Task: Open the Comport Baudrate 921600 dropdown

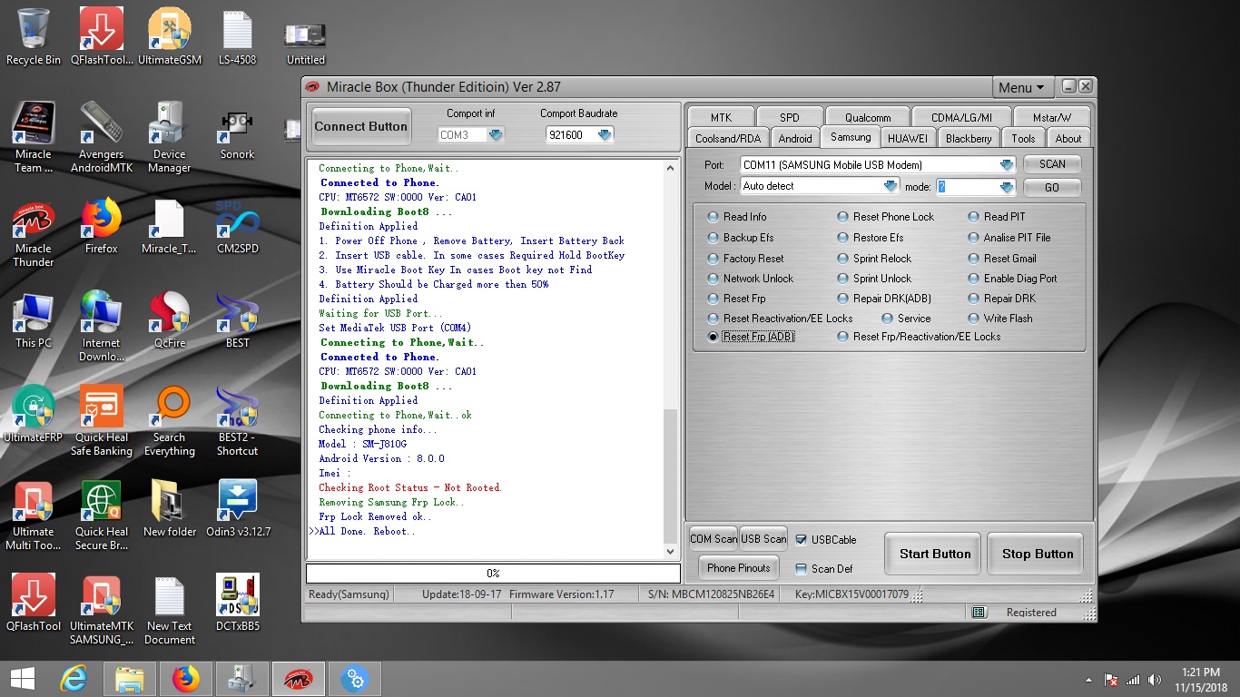Action: click(605, 134)
